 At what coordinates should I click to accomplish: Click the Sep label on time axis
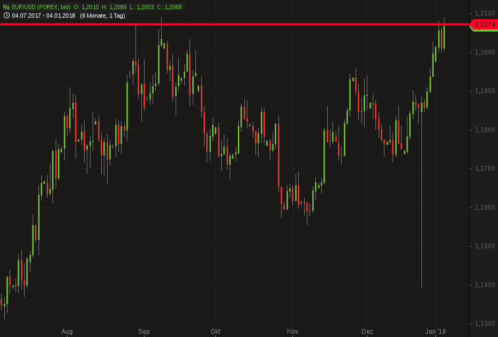click(144, 332)
